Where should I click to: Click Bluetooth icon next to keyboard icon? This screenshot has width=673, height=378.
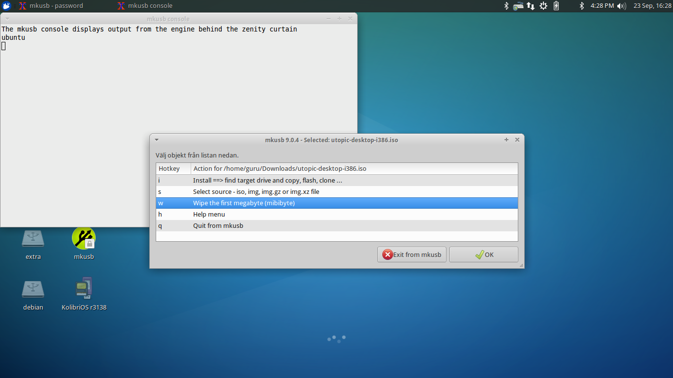click(x=506, y=6)
